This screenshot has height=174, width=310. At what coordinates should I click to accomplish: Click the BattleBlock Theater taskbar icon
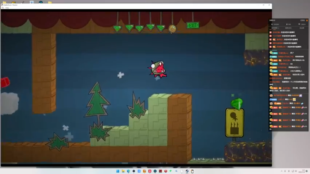click(192, 171)
